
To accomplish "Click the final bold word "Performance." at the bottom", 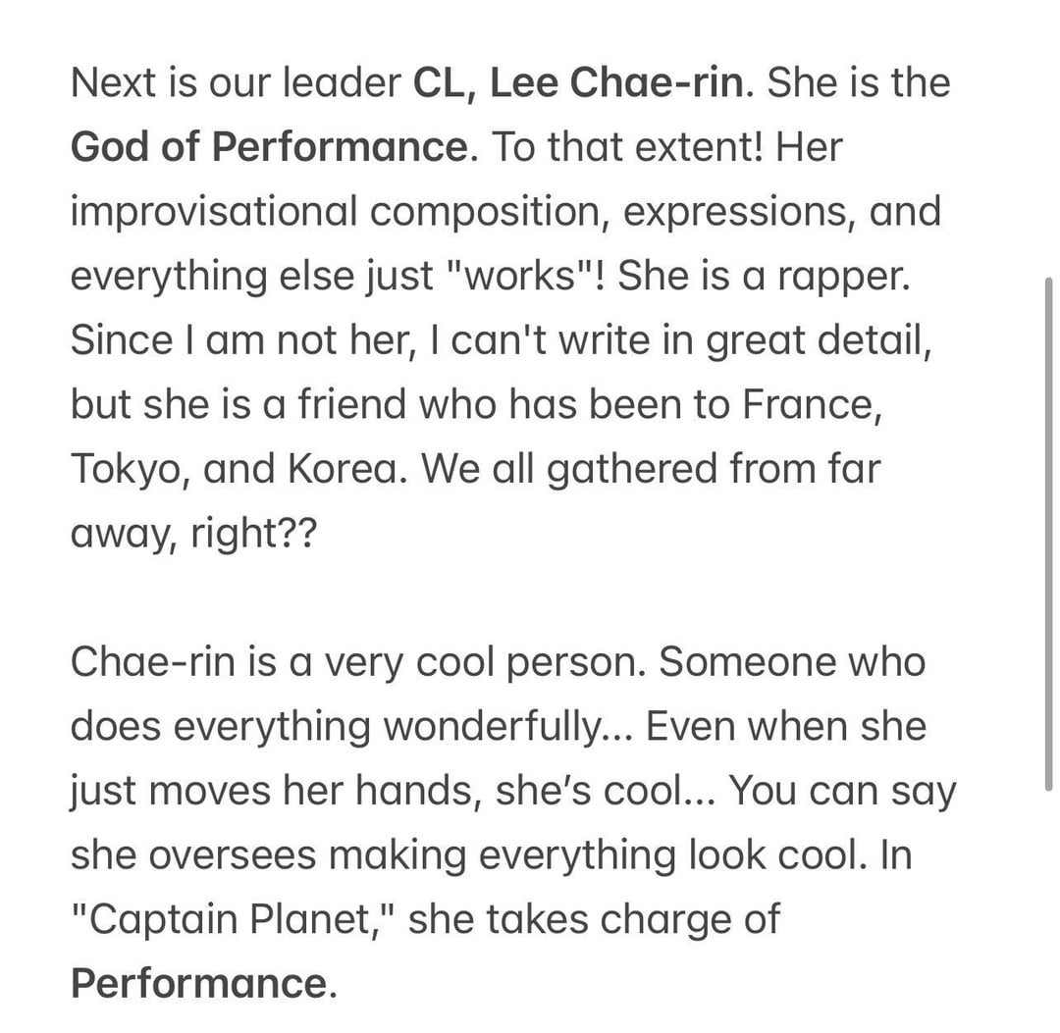I will [203, 984].
